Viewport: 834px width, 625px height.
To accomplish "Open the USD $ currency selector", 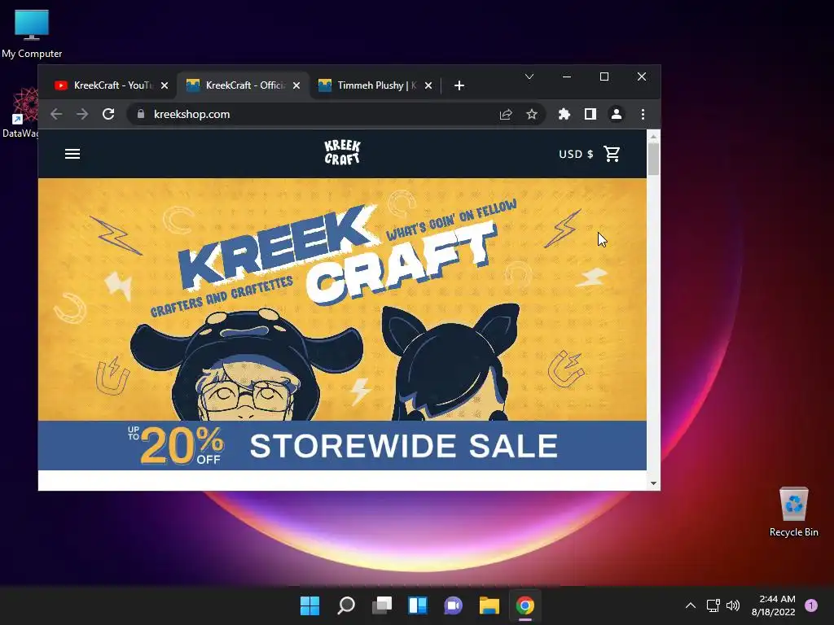I will [576, 154].
